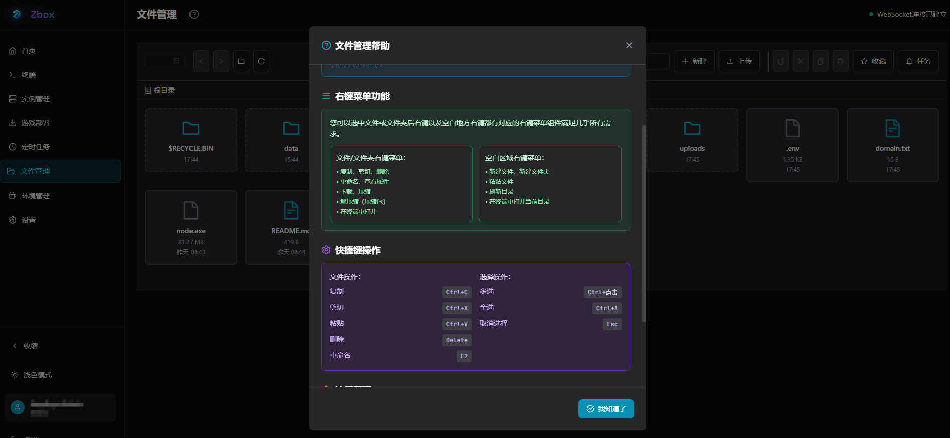Close the 文件管理帮助 dialog

[x=629, y=45]
